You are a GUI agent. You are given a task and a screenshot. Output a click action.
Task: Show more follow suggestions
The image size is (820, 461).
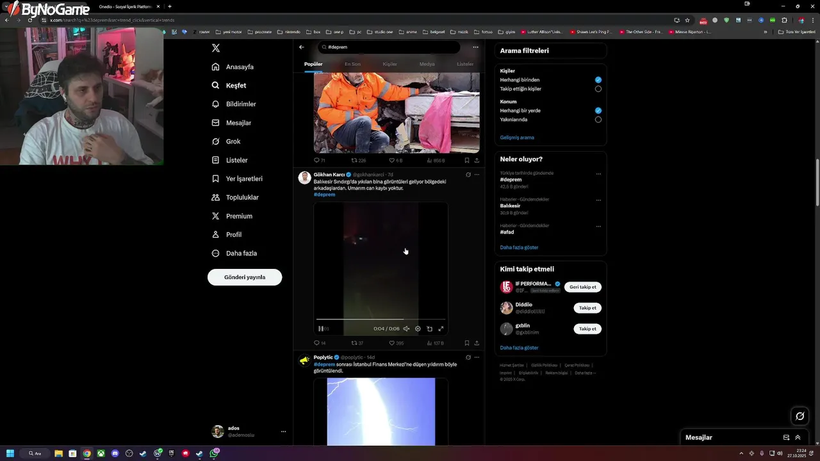point(519,348)
